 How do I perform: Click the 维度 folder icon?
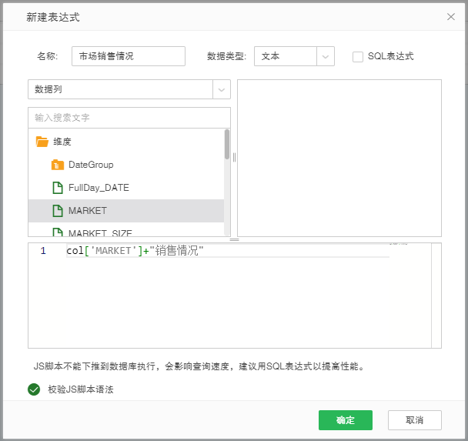click(x=42, y=142)
